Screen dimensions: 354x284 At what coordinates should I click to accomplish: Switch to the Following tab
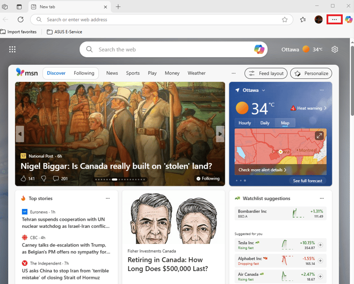pyautogui.click(x=84, y=73)
